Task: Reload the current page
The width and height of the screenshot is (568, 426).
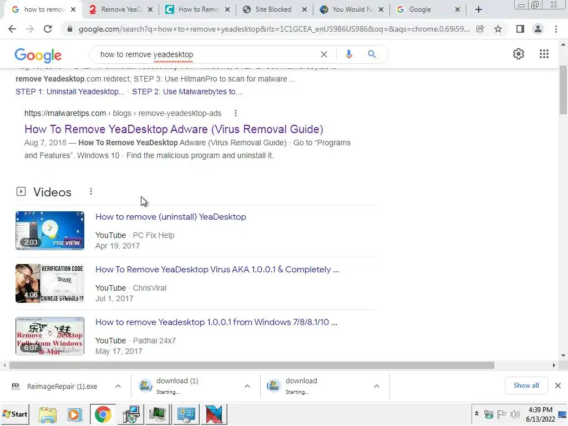Action: tap(48, 29)
